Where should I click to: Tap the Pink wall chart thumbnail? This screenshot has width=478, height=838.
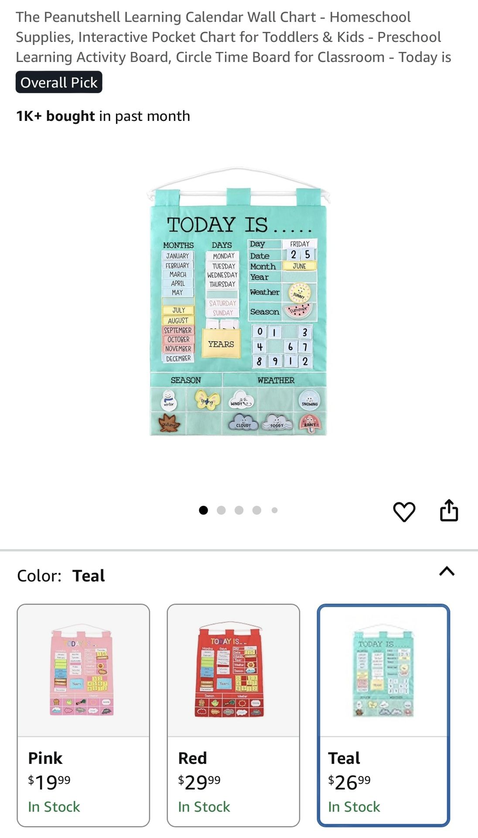82,671
